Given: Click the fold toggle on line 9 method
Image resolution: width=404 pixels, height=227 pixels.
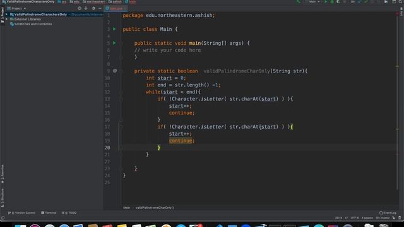Looking at the screenshot, I should (x=121, y=71).
